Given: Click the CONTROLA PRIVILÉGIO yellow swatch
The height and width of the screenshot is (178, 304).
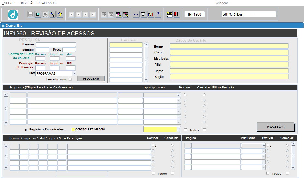Looking at the screenshot, I should coord(73,130).
